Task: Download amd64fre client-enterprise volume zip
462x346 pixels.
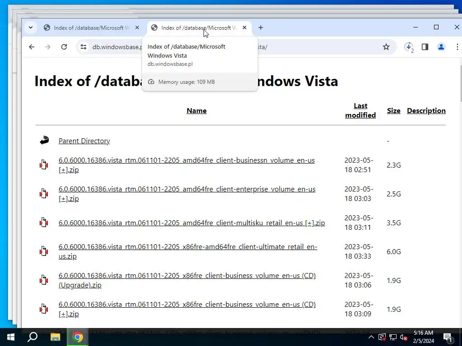Action: (187, 194)
